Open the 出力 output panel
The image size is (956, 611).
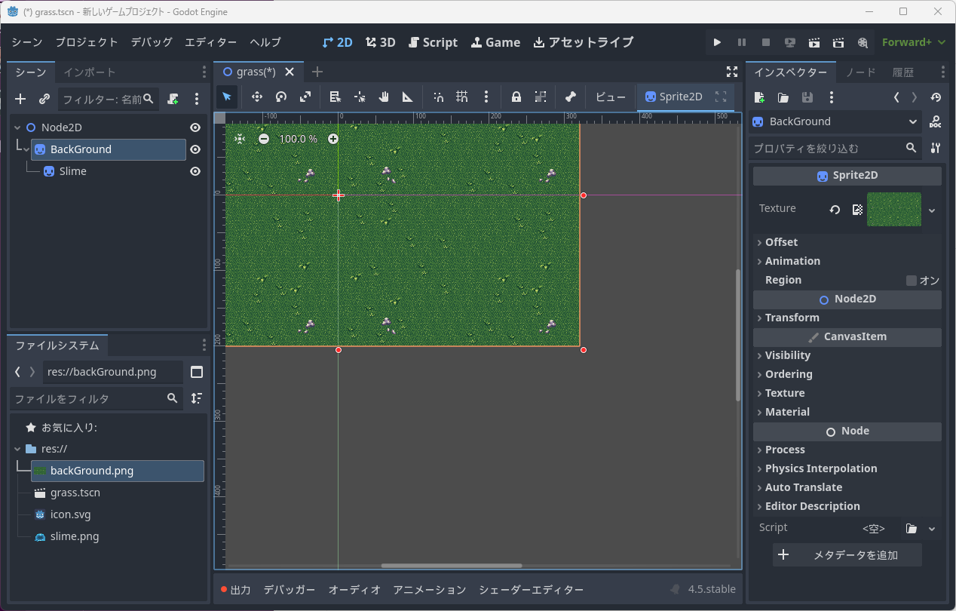(x=235, y=590)
